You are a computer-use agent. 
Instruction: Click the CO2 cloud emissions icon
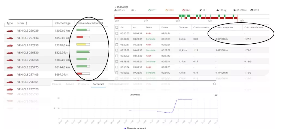click(217, 10)
